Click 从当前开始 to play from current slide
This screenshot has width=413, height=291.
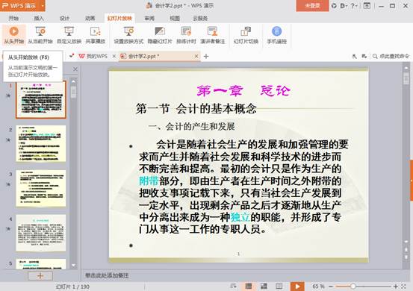pos(40,35)
